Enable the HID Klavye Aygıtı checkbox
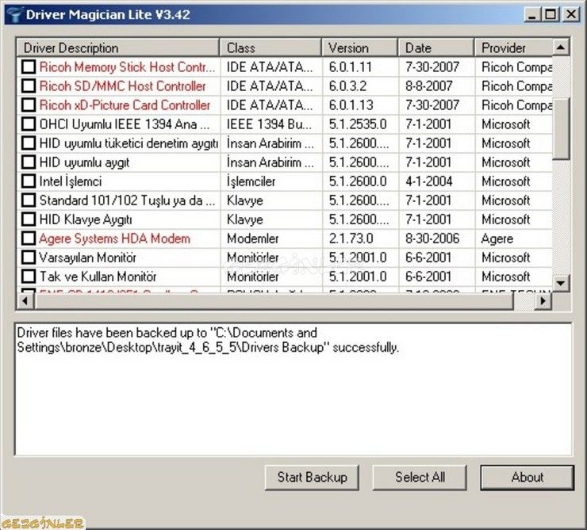 (x=29, y=219)
